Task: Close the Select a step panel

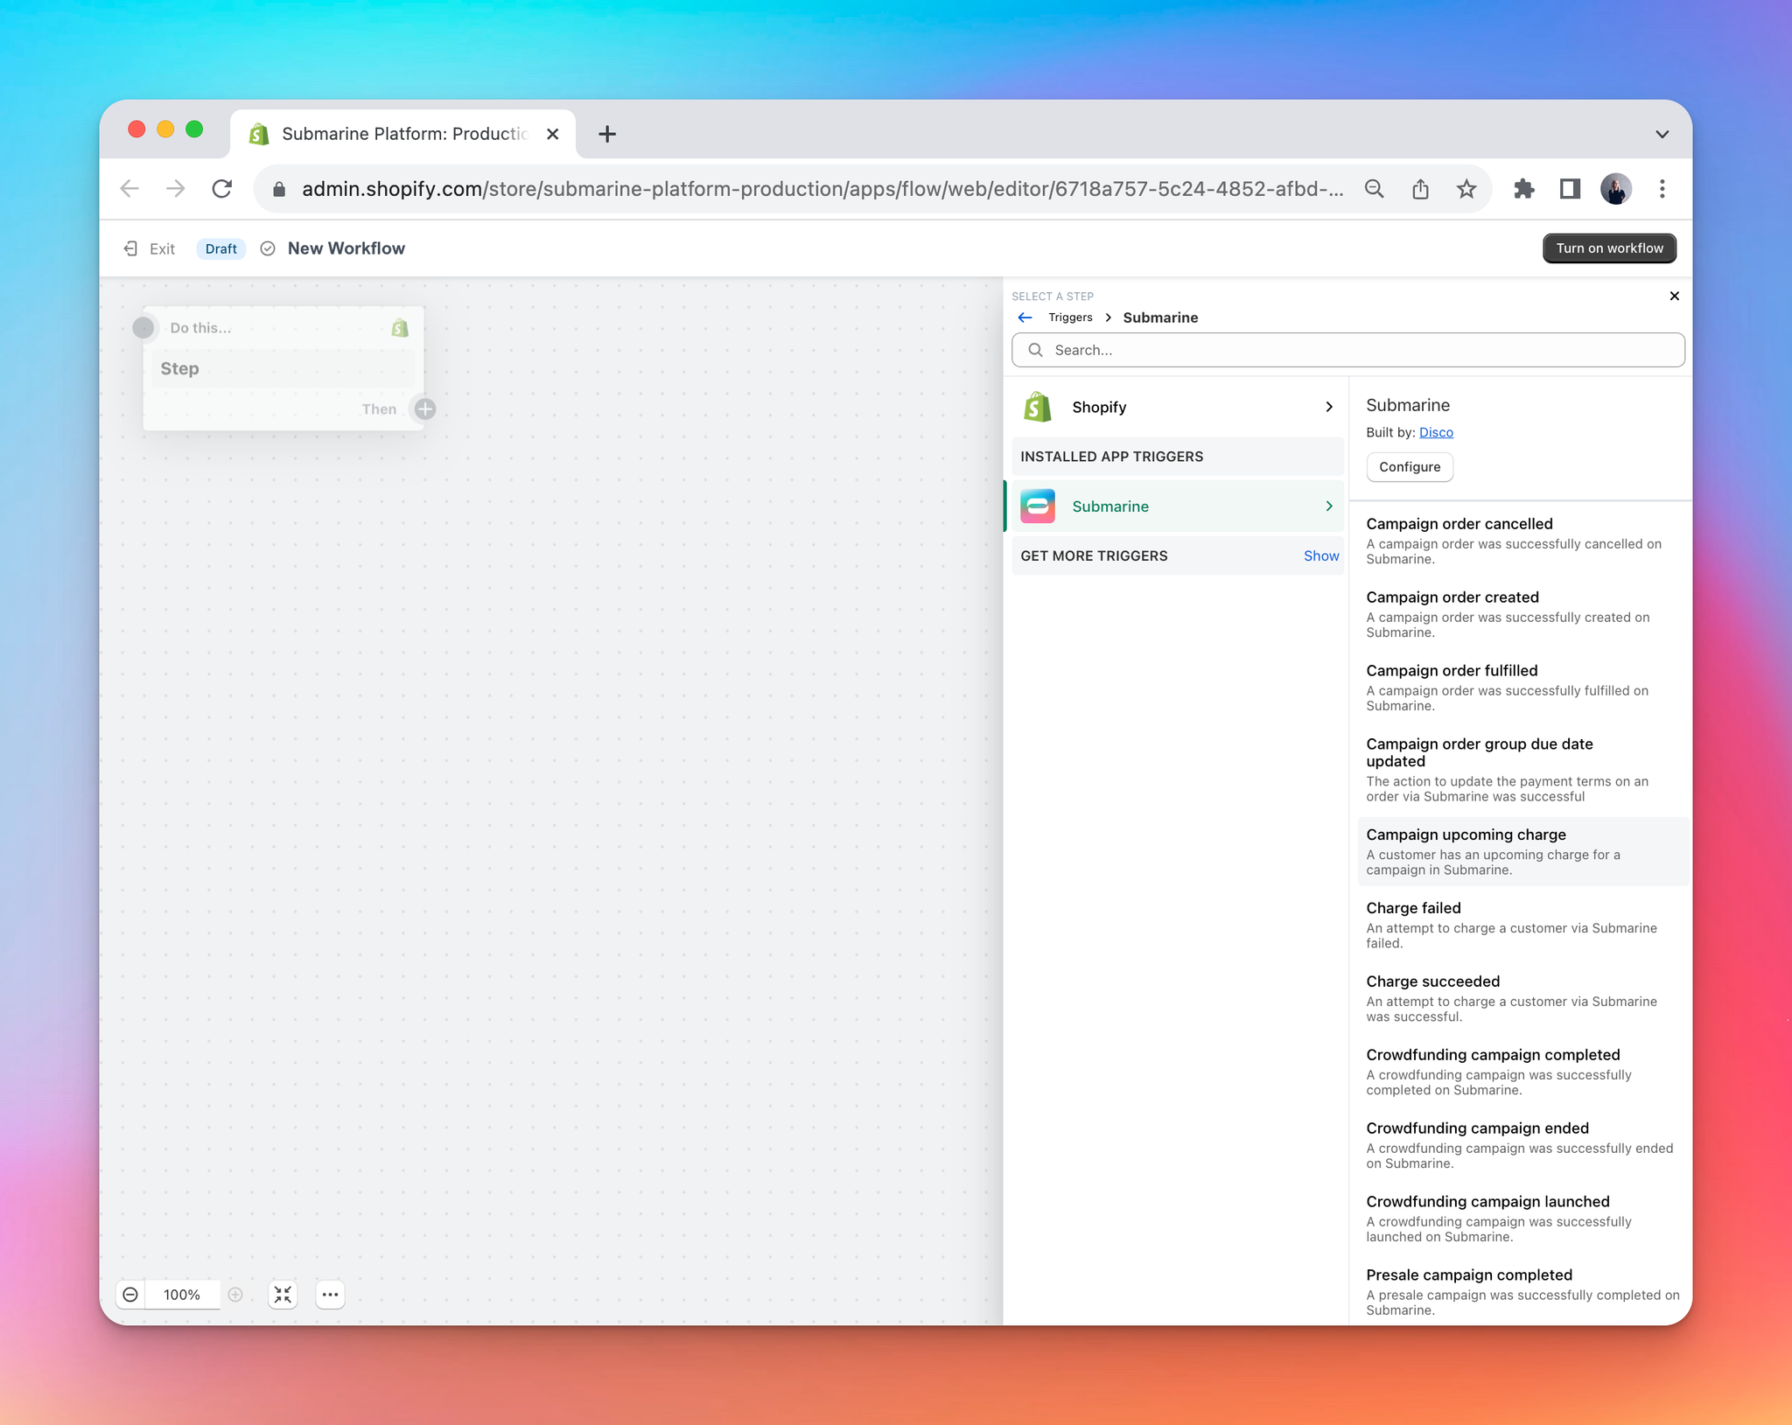Action: 1674,296
